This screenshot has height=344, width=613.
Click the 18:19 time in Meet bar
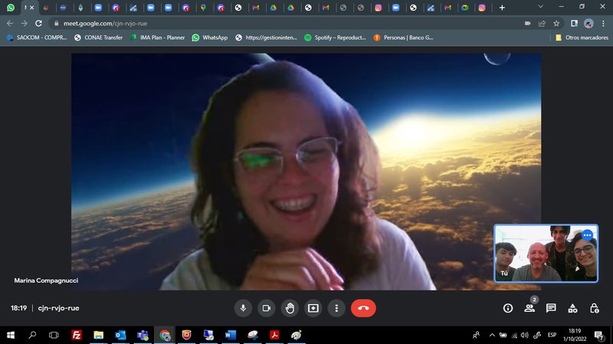point(18,308)
